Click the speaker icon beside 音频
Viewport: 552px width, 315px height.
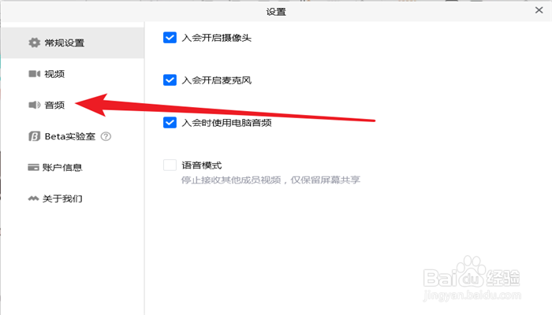tap(34, 105)
